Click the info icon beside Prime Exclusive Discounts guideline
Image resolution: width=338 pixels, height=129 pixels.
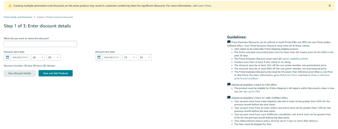click(229, 42)
